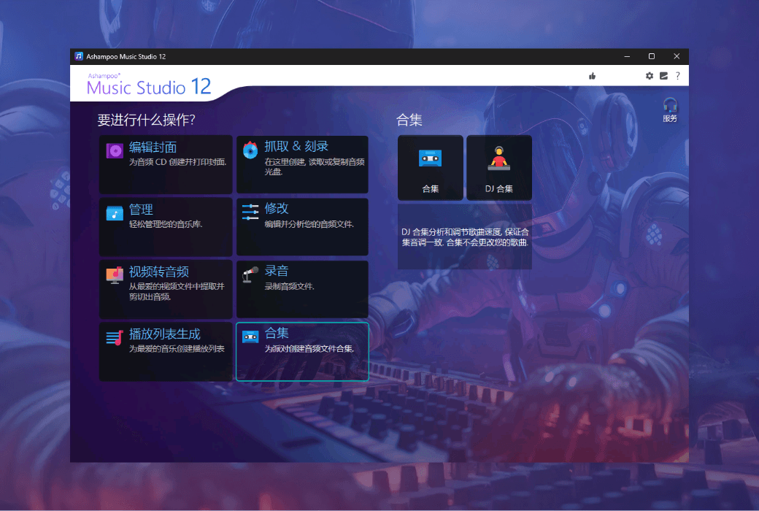
Task: Click the thumbs-up like icon
Action: [x=592, y=76]
